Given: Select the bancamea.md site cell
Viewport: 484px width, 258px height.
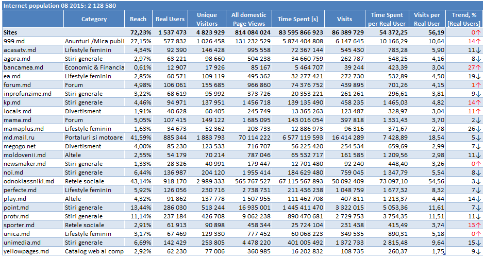Looking at the screenshot, I should point(32,67).
